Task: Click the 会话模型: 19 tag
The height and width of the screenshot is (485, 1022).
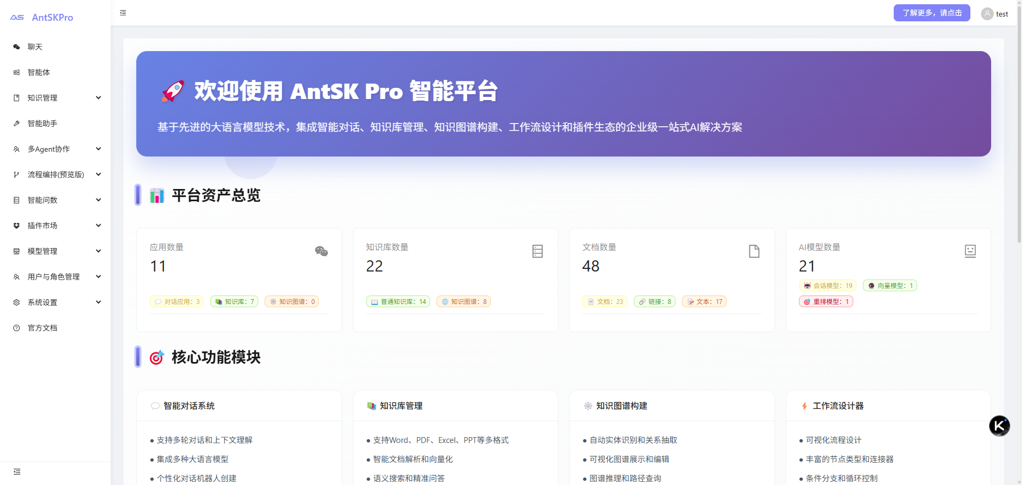Action: (828, 286)
